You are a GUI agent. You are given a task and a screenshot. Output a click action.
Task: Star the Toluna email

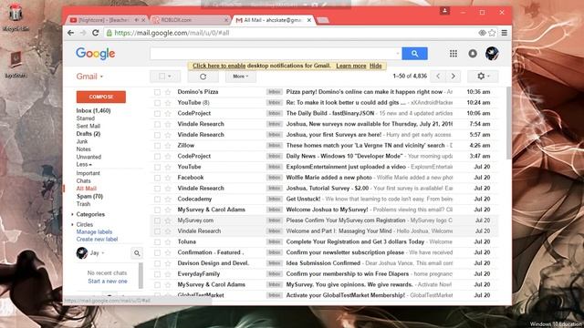(168, 242)
